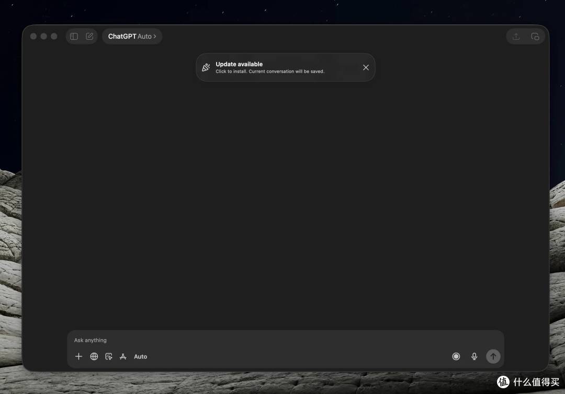This screenshot has width=565, height=394.
Task: Focus the Ask anything message field
Action: [285, 340]
